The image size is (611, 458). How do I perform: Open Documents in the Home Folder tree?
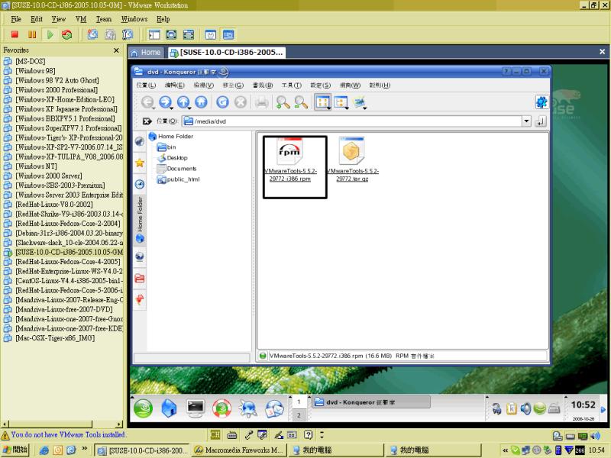(x=176, y=169)
